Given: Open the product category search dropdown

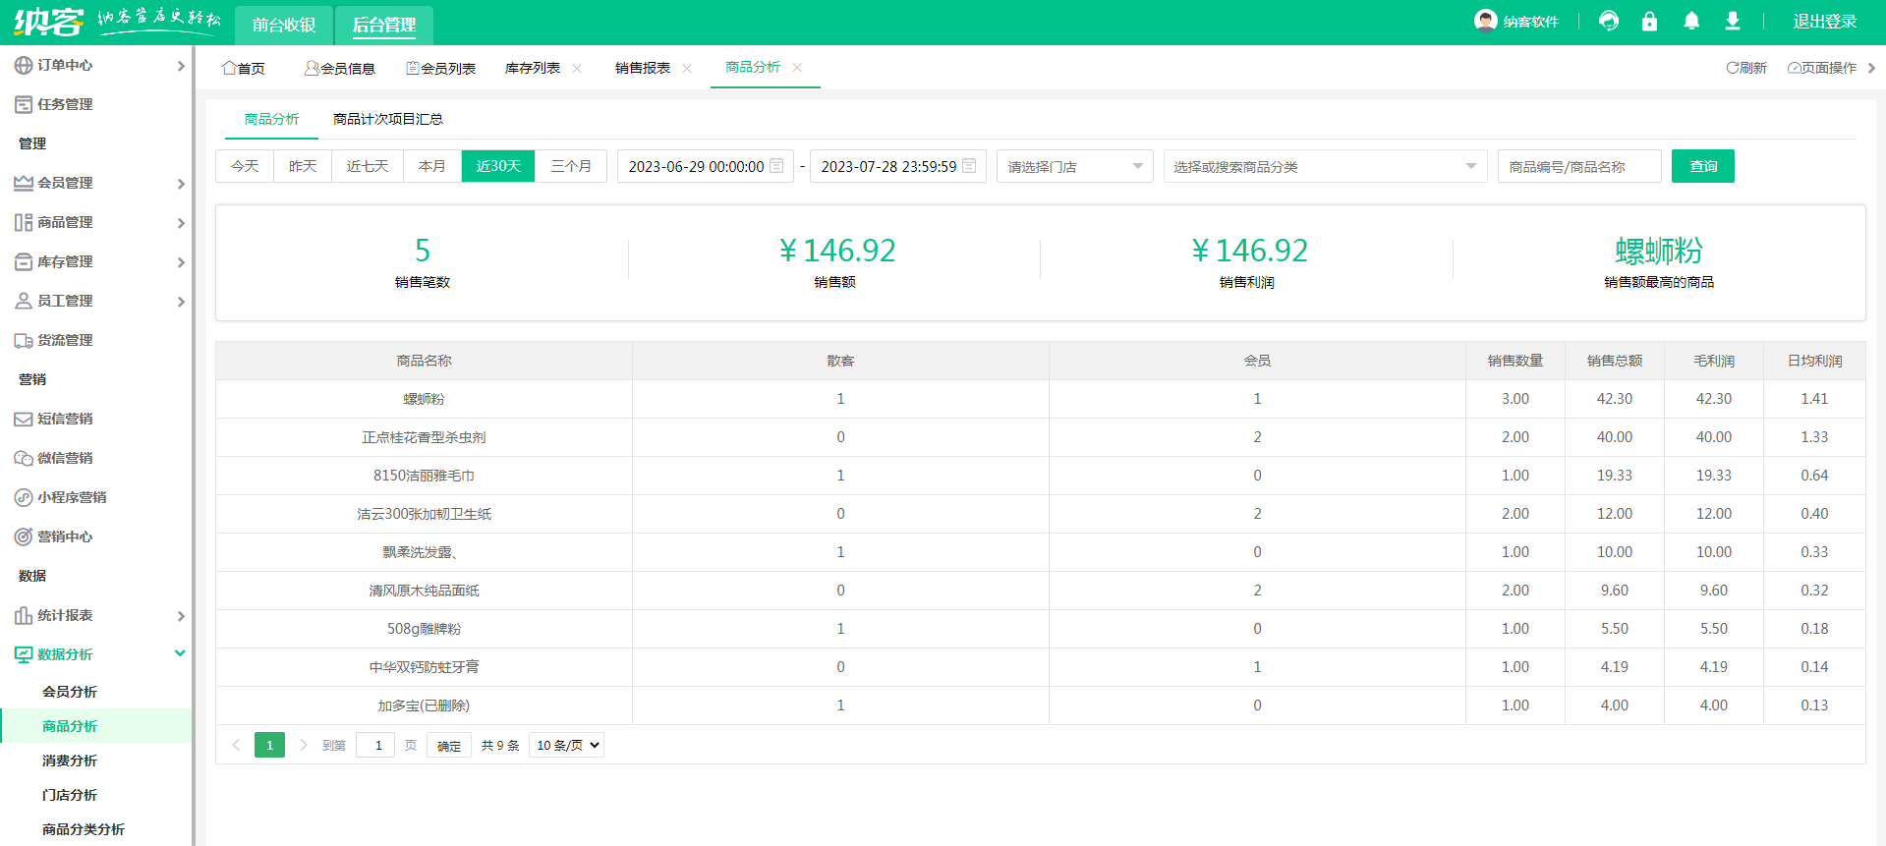Looking at the screenshot, I should coord(1324,166).
